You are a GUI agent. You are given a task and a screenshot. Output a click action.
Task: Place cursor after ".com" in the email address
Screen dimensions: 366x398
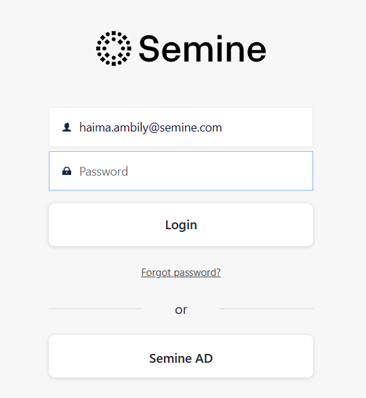pos(222,127)
